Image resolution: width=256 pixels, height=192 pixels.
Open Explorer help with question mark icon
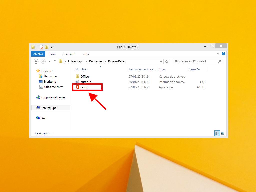[224, 54]
